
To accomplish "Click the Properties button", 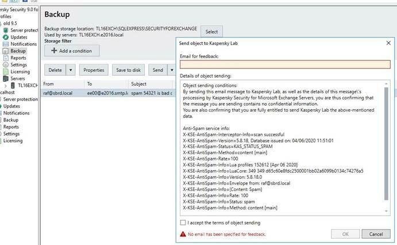I will pyautogui.click(x=94, y=70).
